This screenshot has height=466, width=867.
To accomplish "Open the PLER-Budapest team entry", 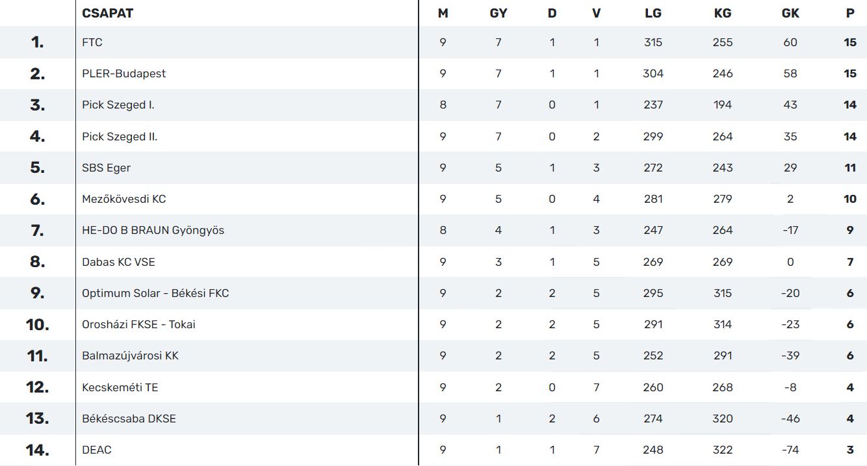I will pyautogui.click(x=123, y=73).
